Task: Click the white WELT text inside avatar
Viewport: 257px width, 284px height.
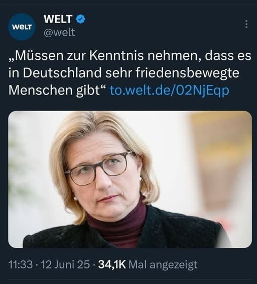Action: (22, 27)
